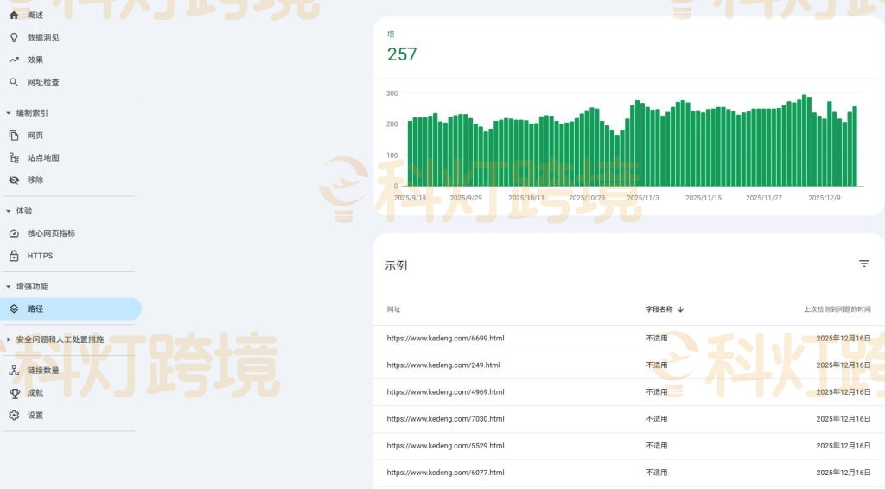Open the filter icon in 示例 table
The width and height of the screenshot is (885, 489).
863,264
